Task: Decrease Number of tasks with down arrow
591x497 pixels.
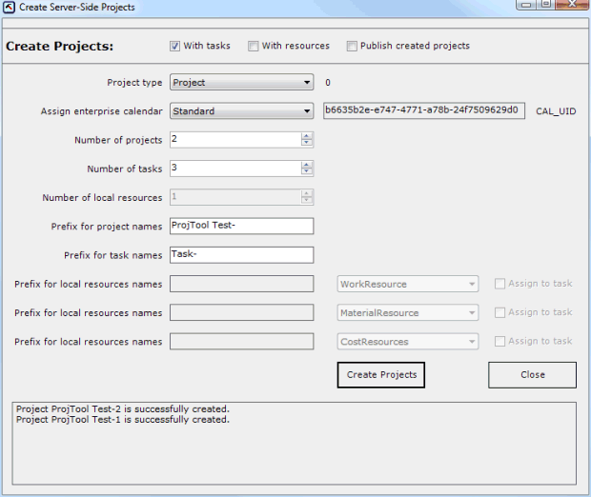Action: pyautogui.click(x=307, y=171)
